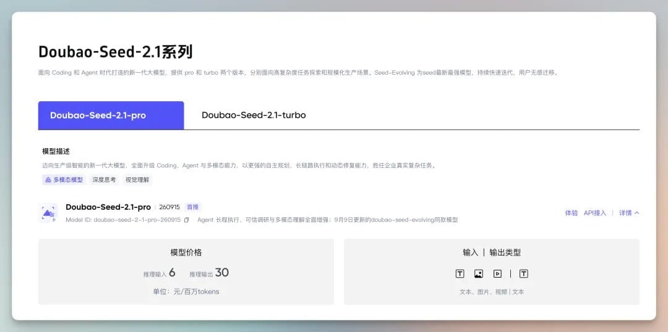Open the Doubao-Seed-2.1-turbo tab

(254, 115)
